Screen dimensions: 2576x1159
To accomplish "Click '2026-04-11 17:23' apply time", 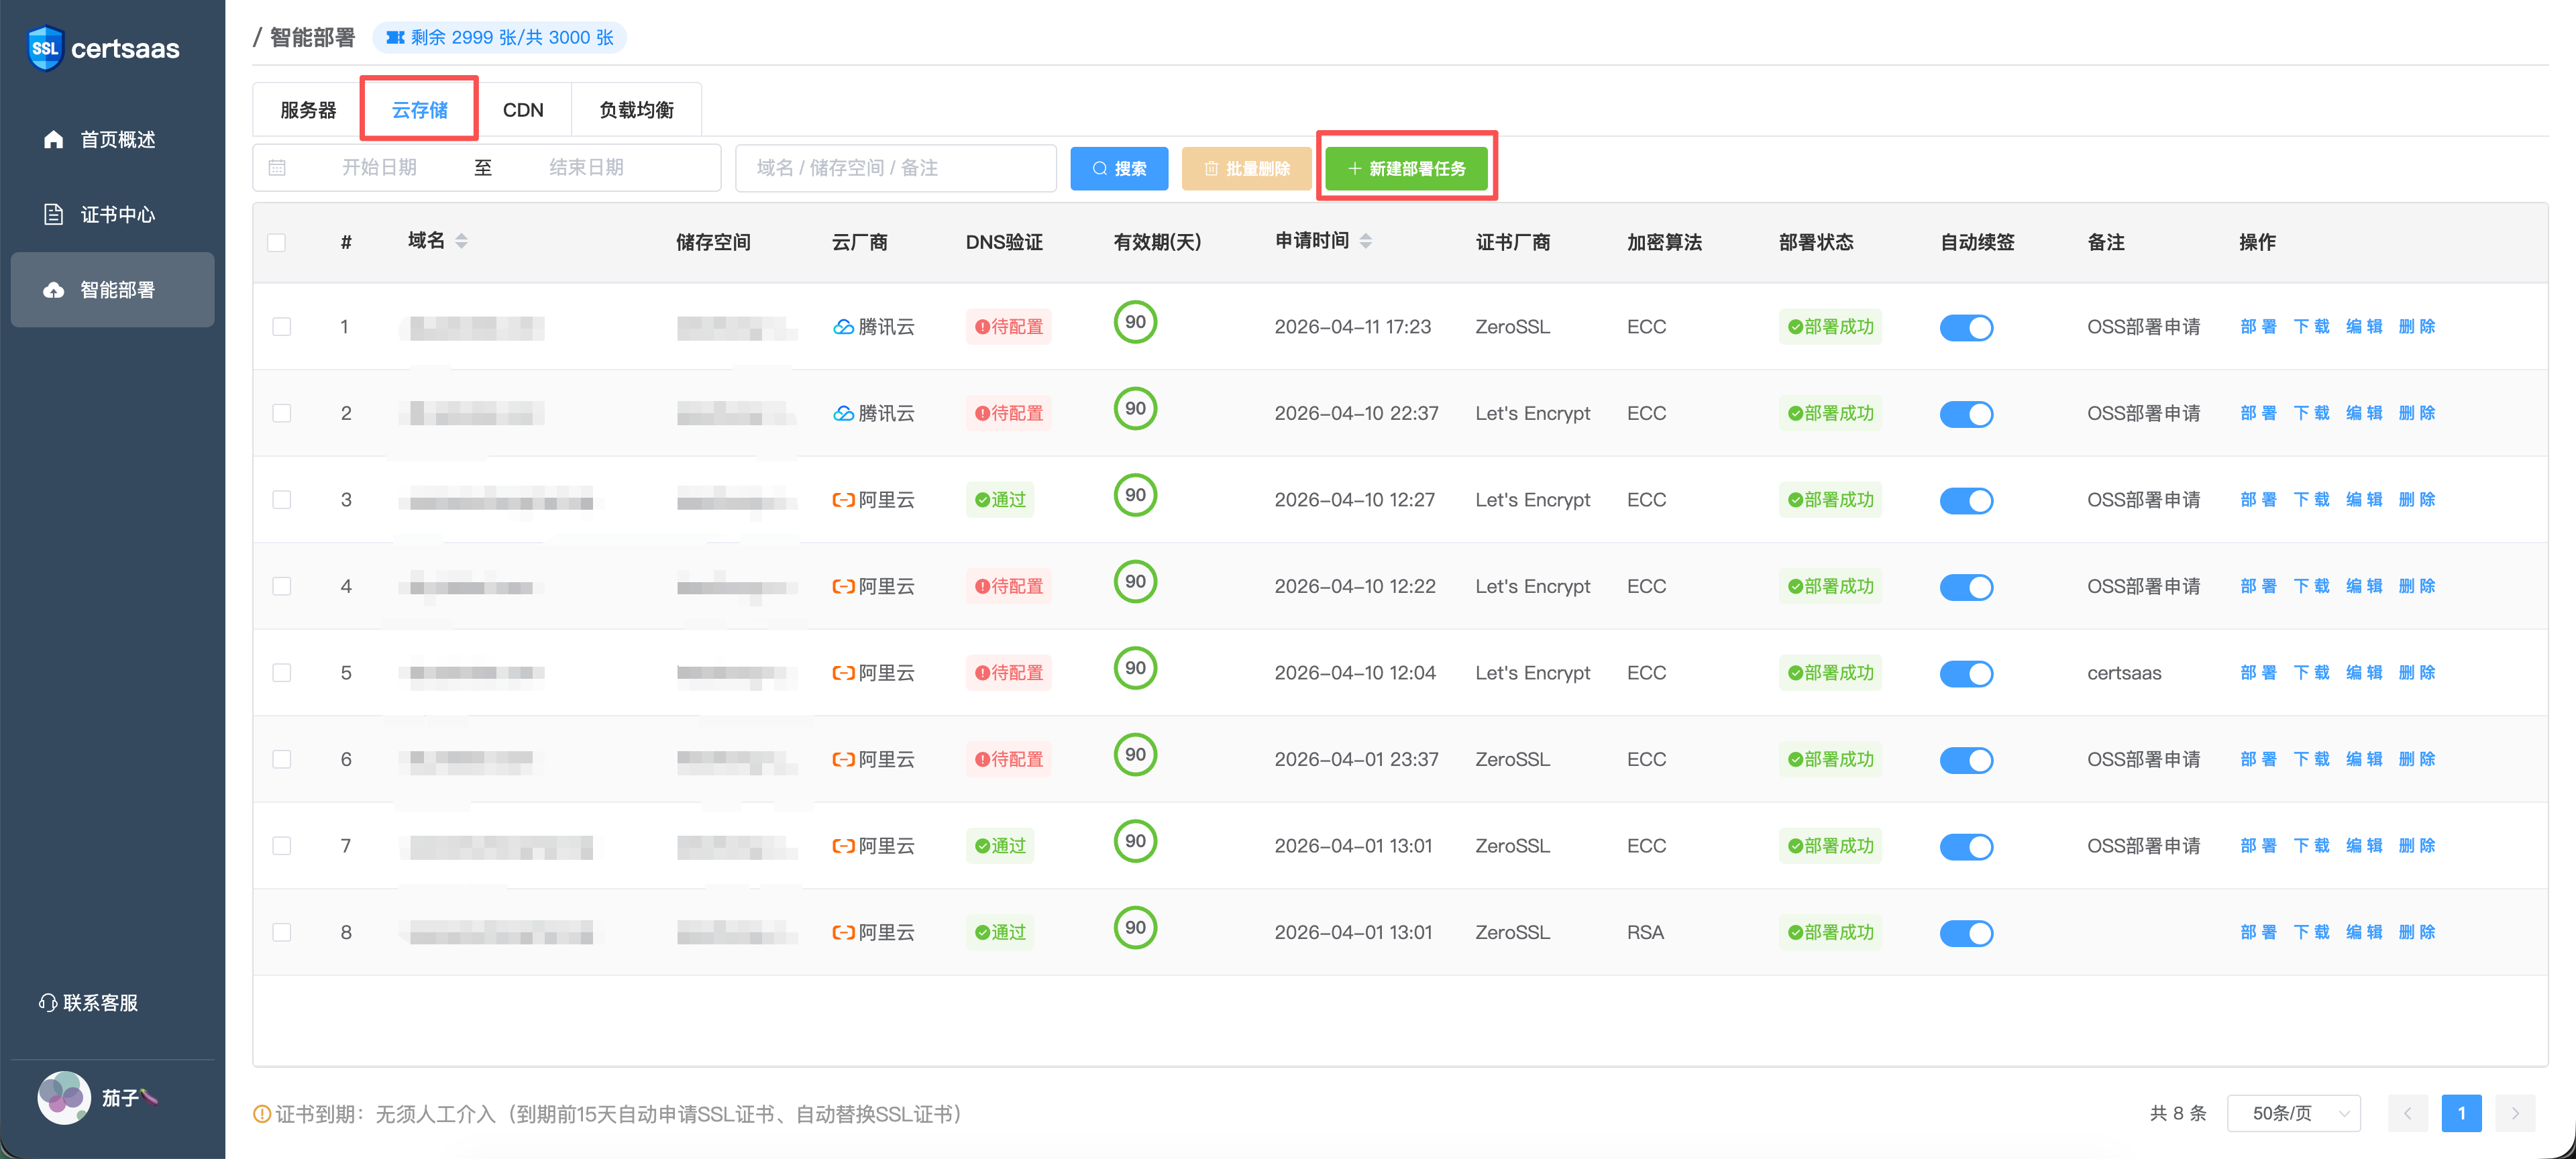I will pyautogui.click(x=1352, y=327).
